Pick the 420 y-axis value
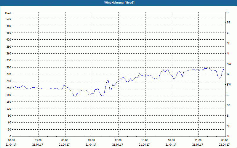 click(9, 40)
